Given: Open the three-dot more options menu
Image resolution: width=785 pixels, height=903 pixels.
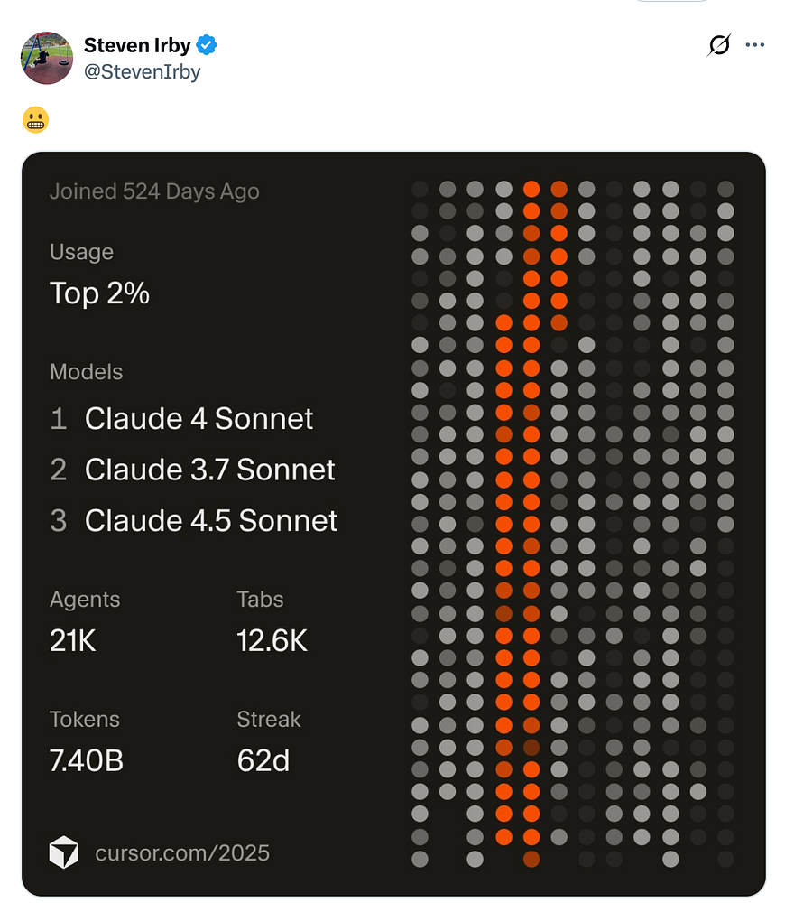Looking at the screenshot, I should (x=755, y=45).
